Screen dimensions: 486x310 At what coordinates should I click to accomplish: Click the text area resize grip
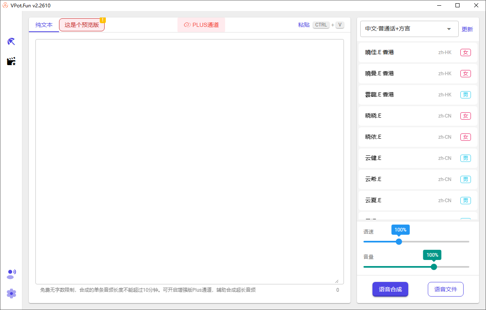(x=337, y=281)
